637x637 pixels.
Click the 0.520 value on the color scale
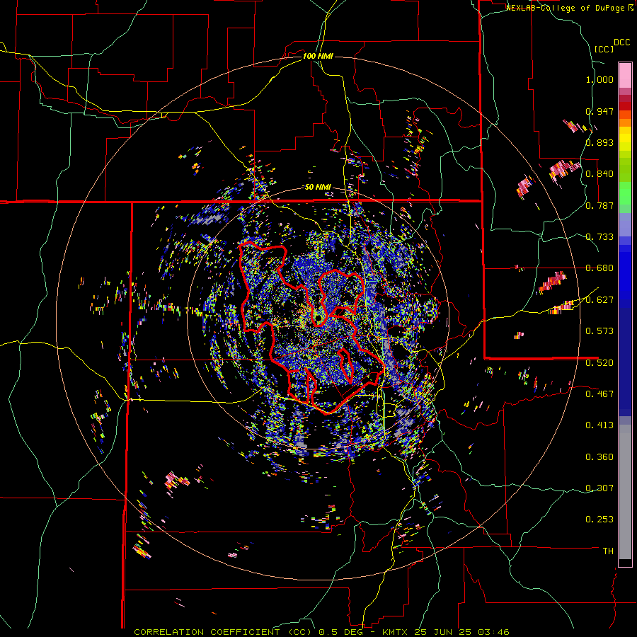tap(599, 363)
